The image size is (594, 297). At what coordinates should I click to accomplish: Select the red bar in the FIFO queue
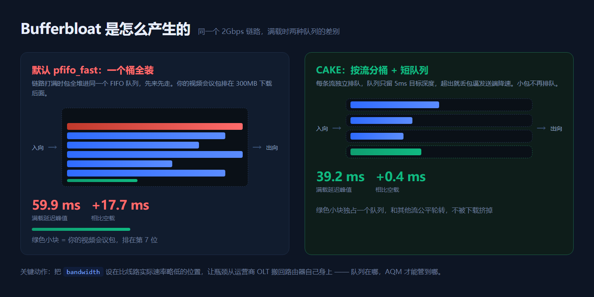(x=155, y=126)
